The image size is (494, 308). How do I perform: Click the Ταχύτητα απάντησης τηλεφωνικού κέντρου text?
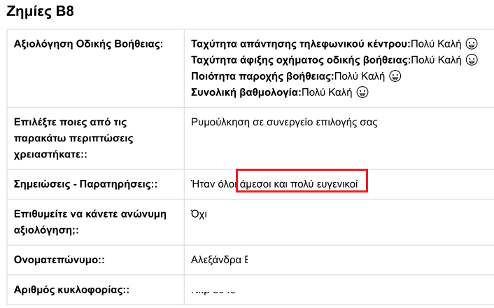pos(300,43)
